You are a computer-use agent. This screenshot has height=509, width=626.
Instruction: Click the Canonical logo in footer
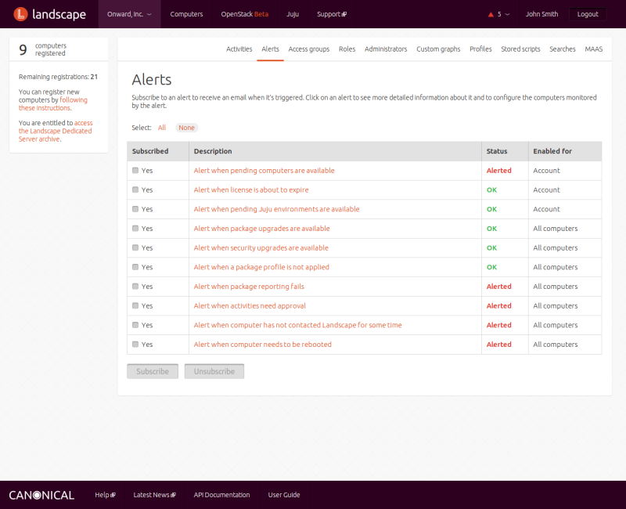41,495
